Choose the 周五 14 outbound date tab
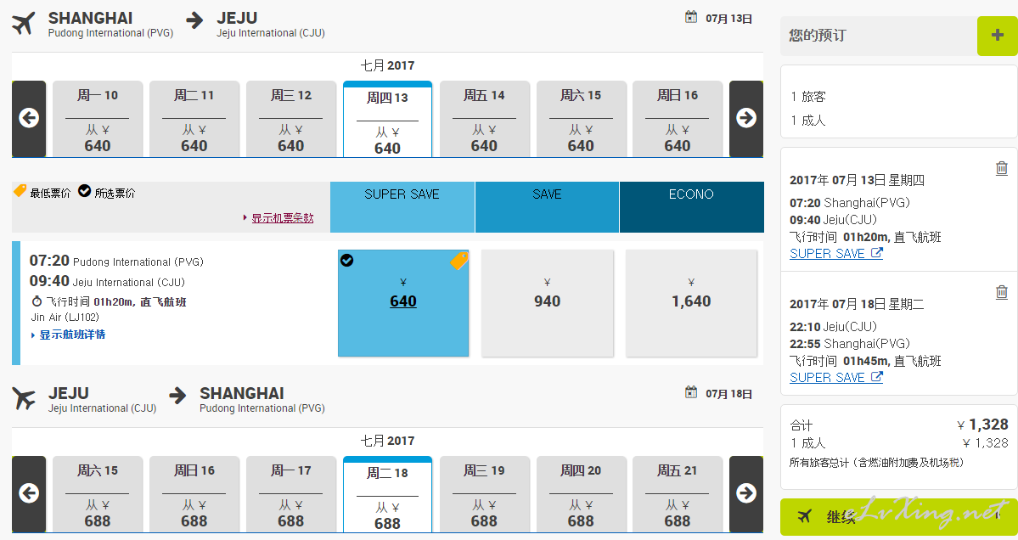Screen dimensions: 1018x540 pyautogui.click(x=484, y=119)
